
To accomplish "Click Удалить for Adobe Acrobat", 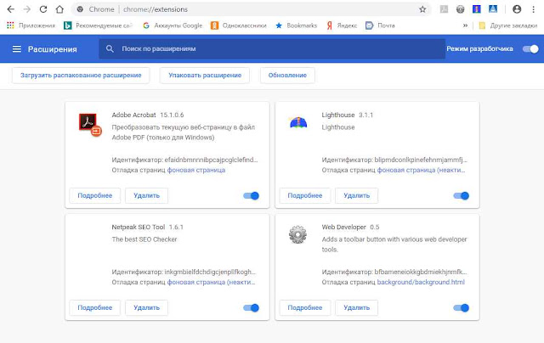I will point(146,196).
